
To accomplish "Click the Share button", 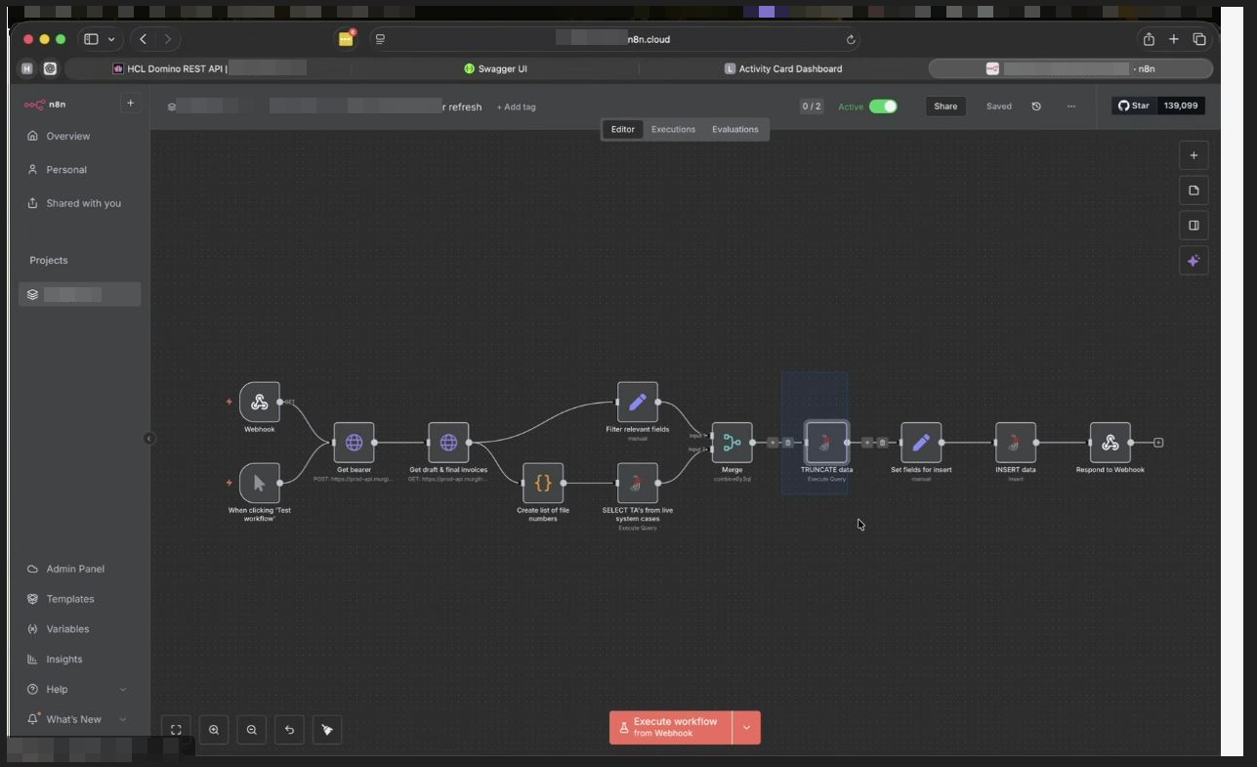I will tap(945, 107).
